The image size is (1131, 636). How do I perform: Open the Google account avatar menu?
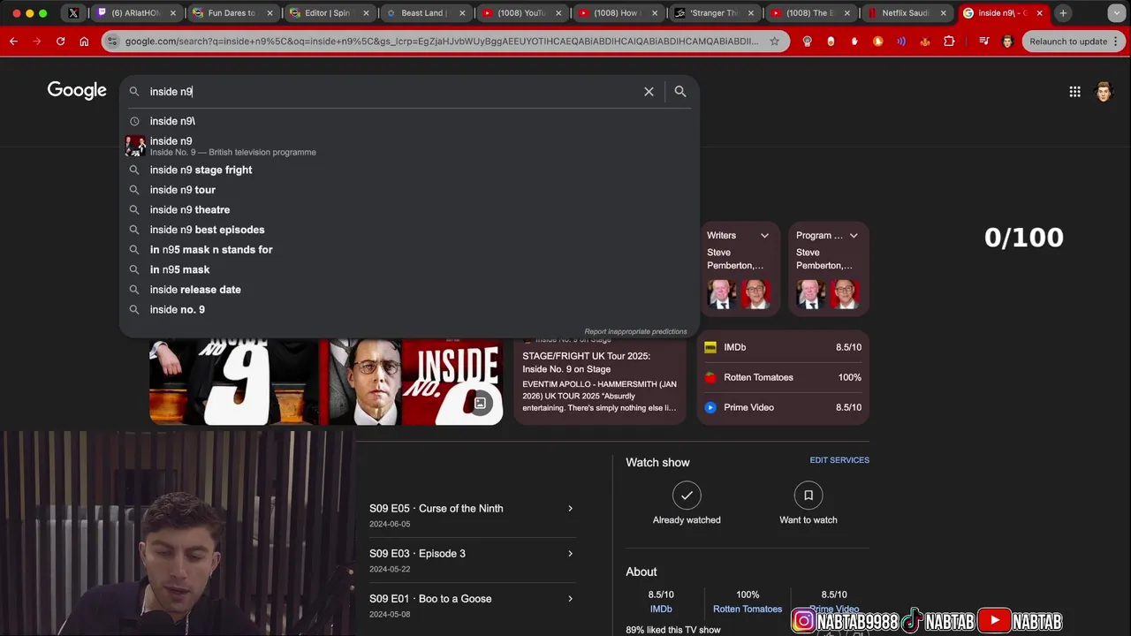coord(1104,91)
